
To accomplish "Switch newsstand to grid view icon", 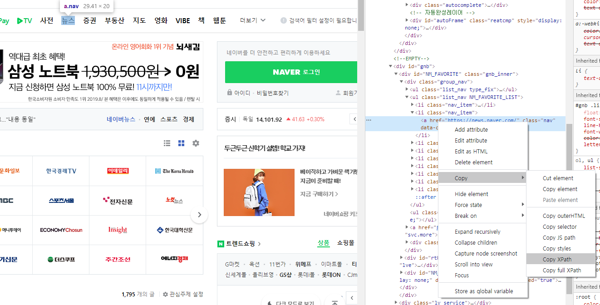I will (182, 143).
